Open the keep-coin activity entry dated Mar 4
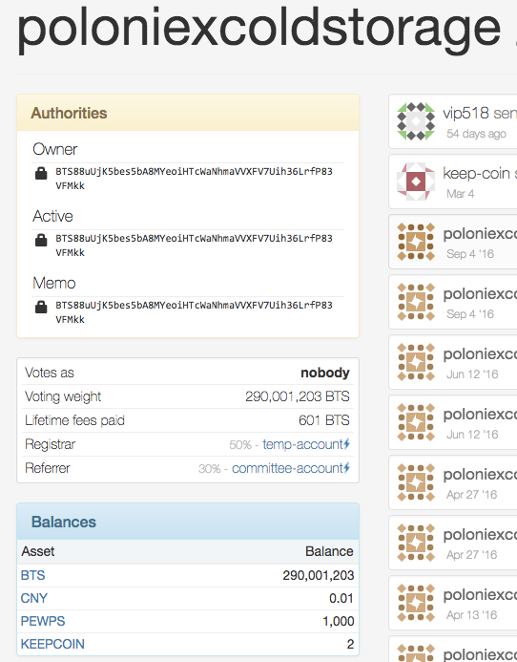The image size is (517, 662). 453,182
